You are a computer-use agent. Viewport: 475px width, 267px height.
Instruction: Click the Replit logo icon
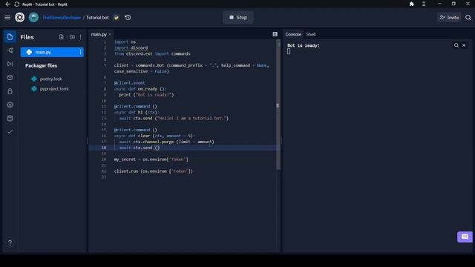[20, 18]
